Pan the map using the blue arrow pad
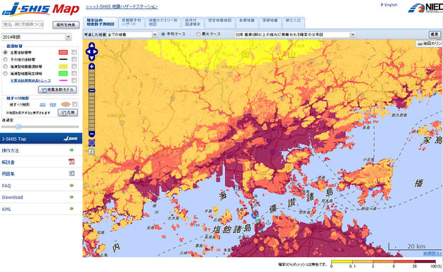This screenshot has width=443, height=272. tap(91, 52)
